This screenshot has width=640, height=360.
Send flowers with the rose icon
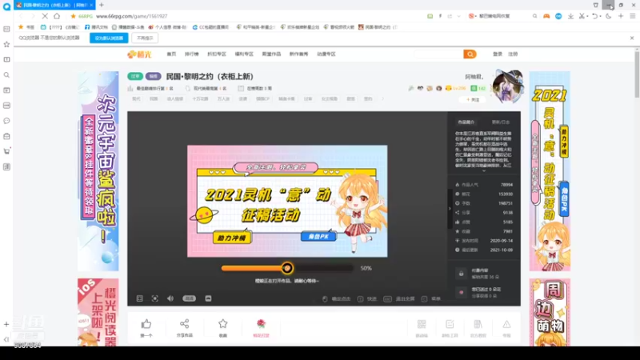point(262,324)
